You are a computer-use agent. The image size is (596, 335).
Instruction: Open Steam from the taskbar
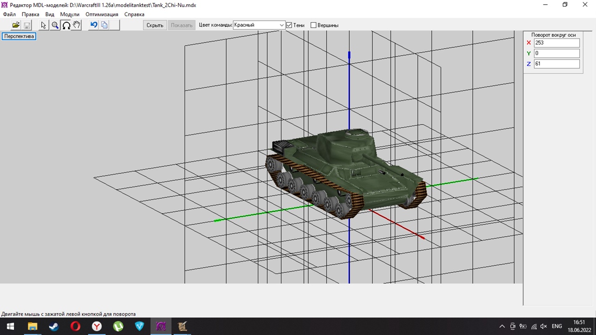[54, 326]
